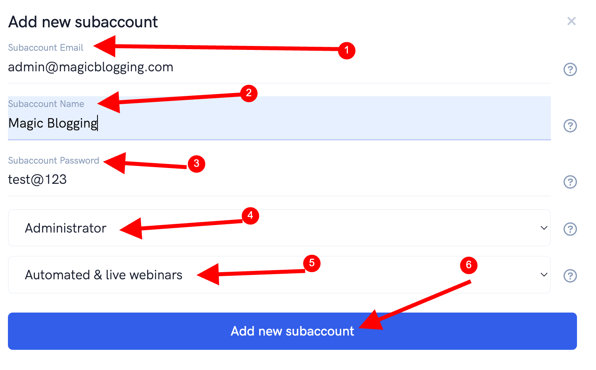596x370 pixels.
Task: Click the Add new subaccount dialog title
Action: click(83, 22)
